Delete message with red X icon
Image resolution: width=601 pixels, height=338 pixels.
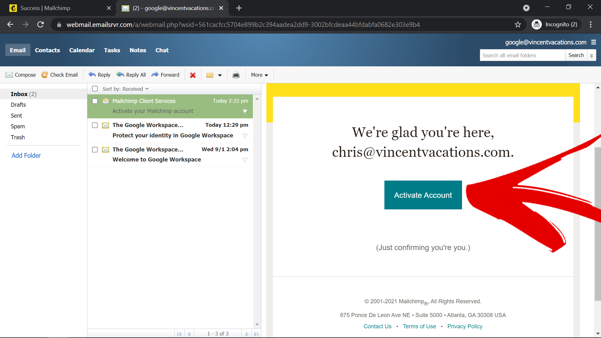tap(193, 75)
